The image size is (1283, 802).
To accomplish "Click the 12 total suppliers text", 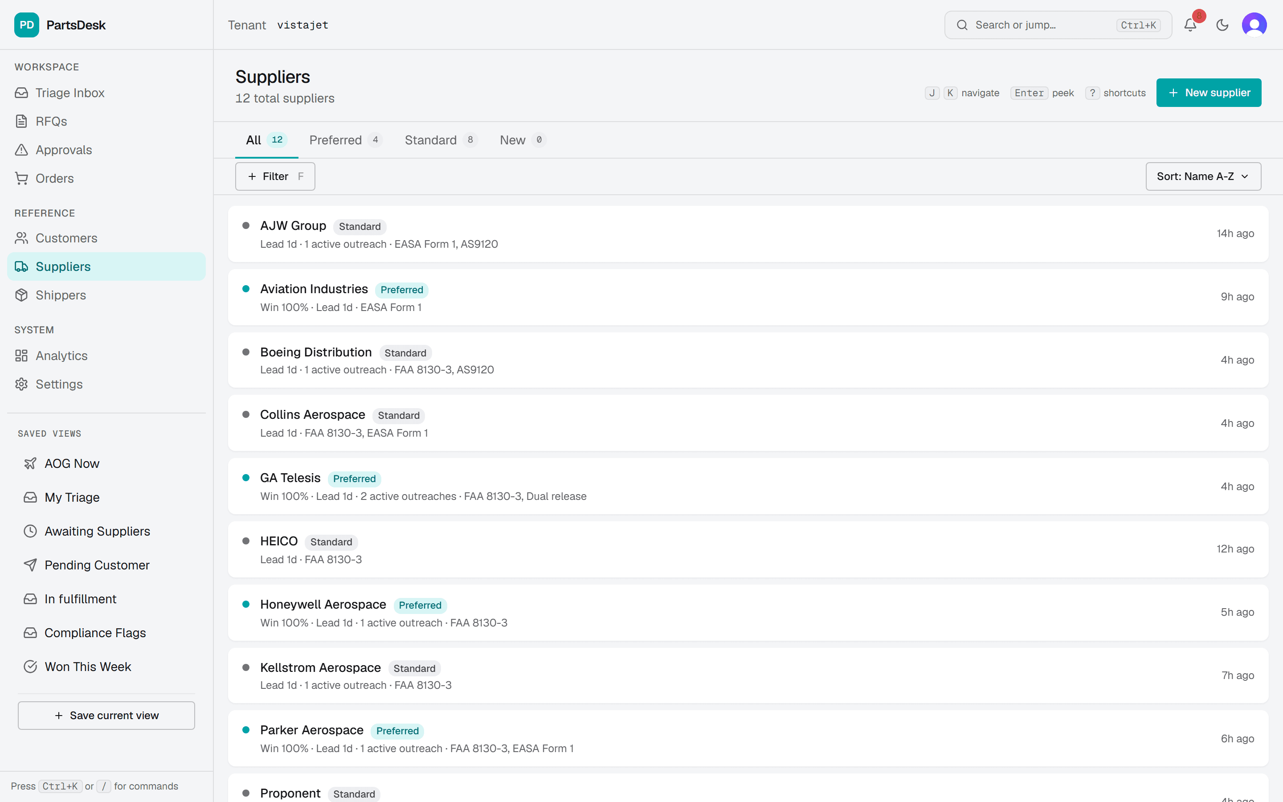I will point(285,98).
